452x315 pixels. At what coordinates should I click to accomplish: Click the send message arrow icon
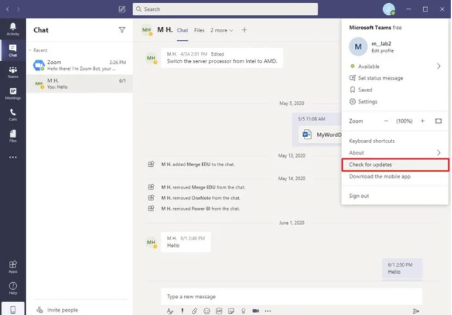pyautogui.click(x=416, y=310)
